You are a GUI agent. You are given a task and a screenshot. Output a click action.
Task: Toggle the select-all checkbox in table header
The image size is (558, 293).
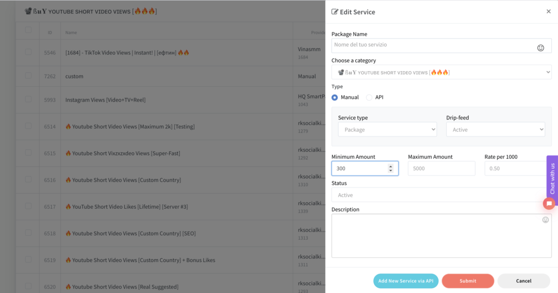pos(28,30)
